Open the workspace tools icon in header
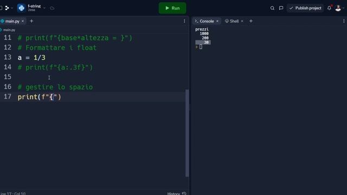Viewport: 347px width, 195px height. (x=7, y=8)
